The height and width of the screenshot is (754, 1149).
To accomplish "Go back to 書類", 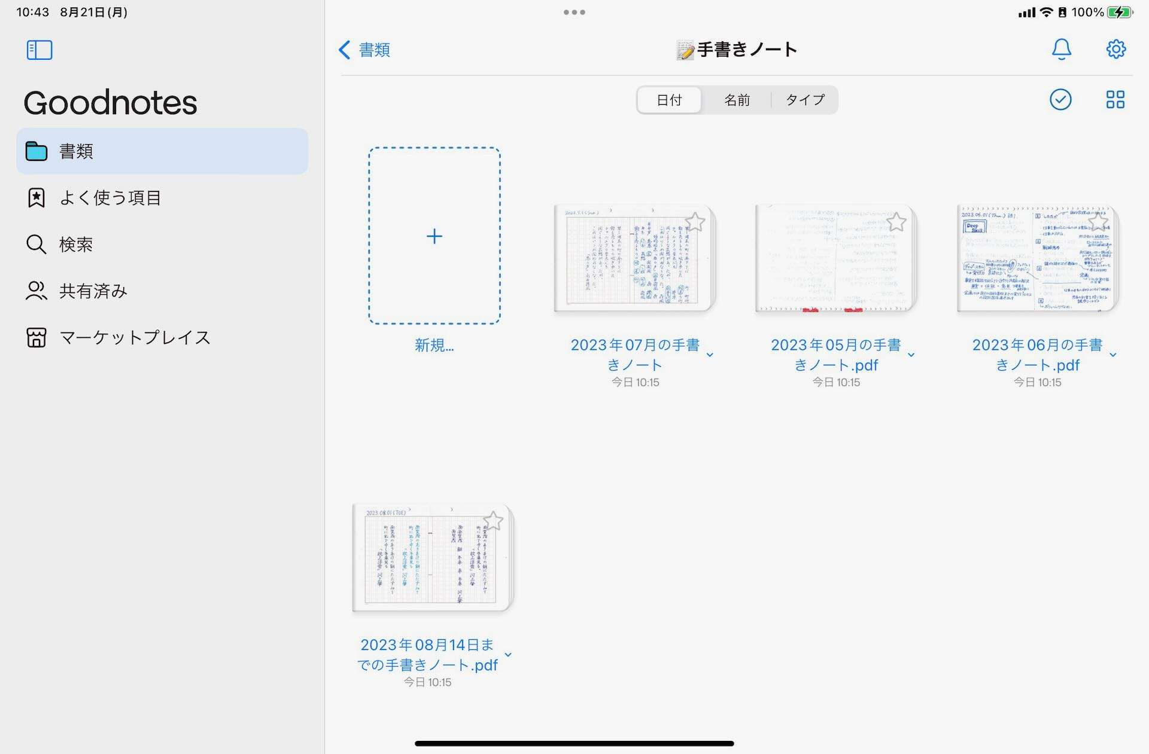I will [364, 50].
